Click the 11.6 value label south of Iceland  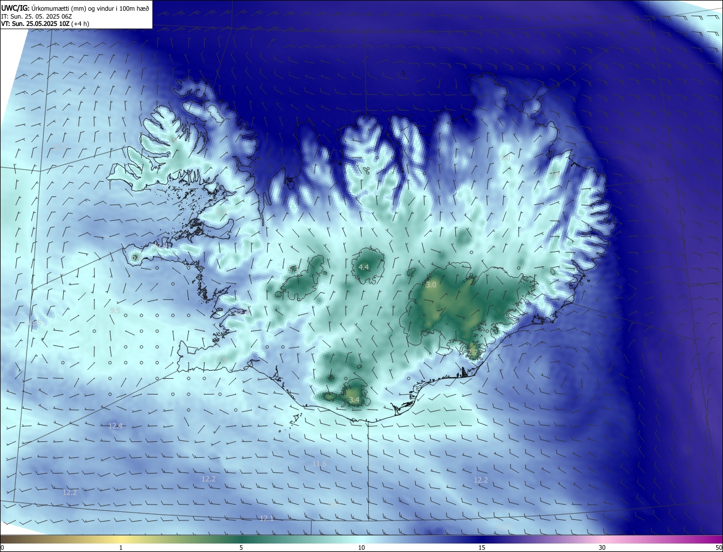pyautogui.click(x=319, y=464)
